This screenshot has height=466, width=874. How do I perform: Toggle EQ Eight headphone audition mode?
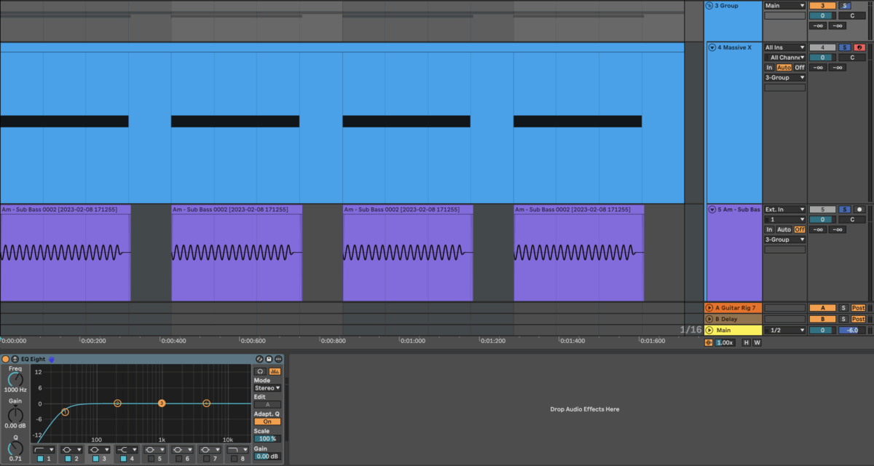tap(260, 371)
